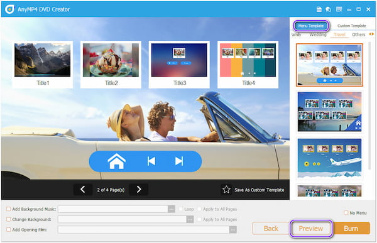Toggle Apply to All Pages for background
377x243 pixels.
(x=199, y=219)
